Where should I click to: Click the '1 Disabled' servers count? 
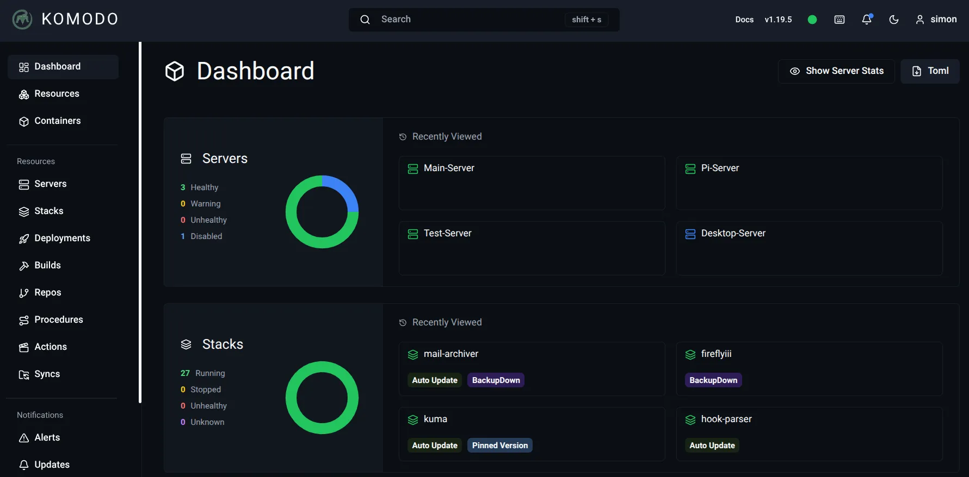[201, 236]
